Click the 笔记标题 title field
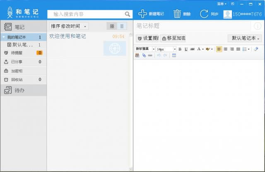 pos(193,26)
